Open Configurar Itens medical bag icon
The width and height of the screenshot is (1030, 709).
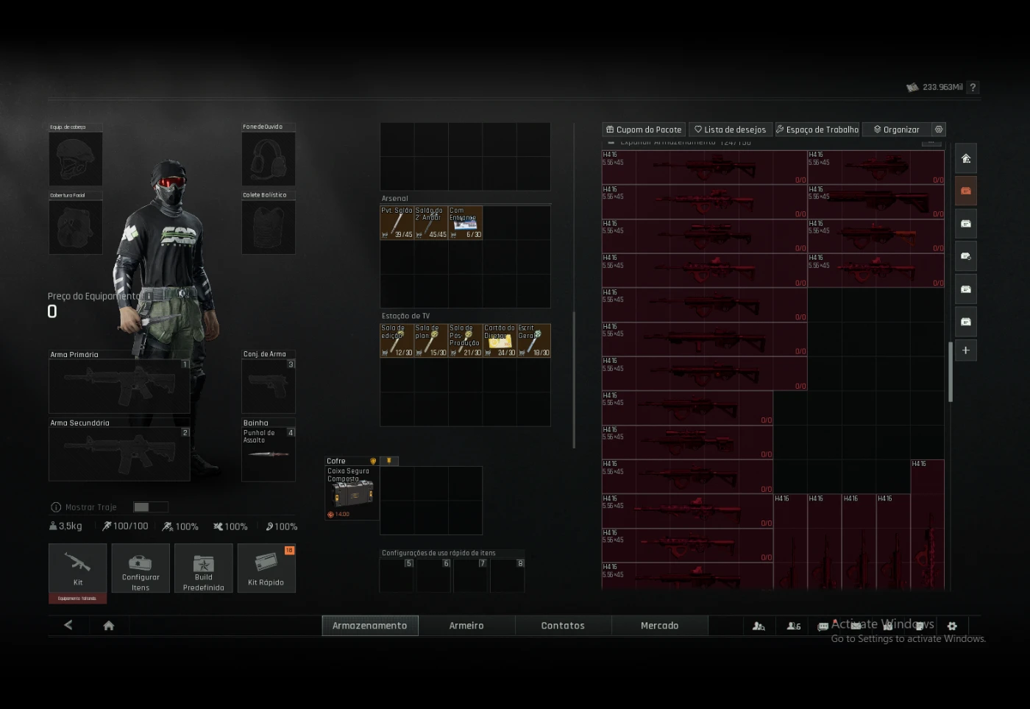[140, 564]
